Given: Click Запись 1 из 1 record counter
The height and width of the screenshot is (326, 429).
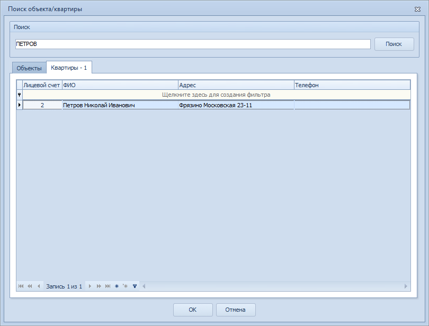Looking at the screenshot, I should click(64, 286).
